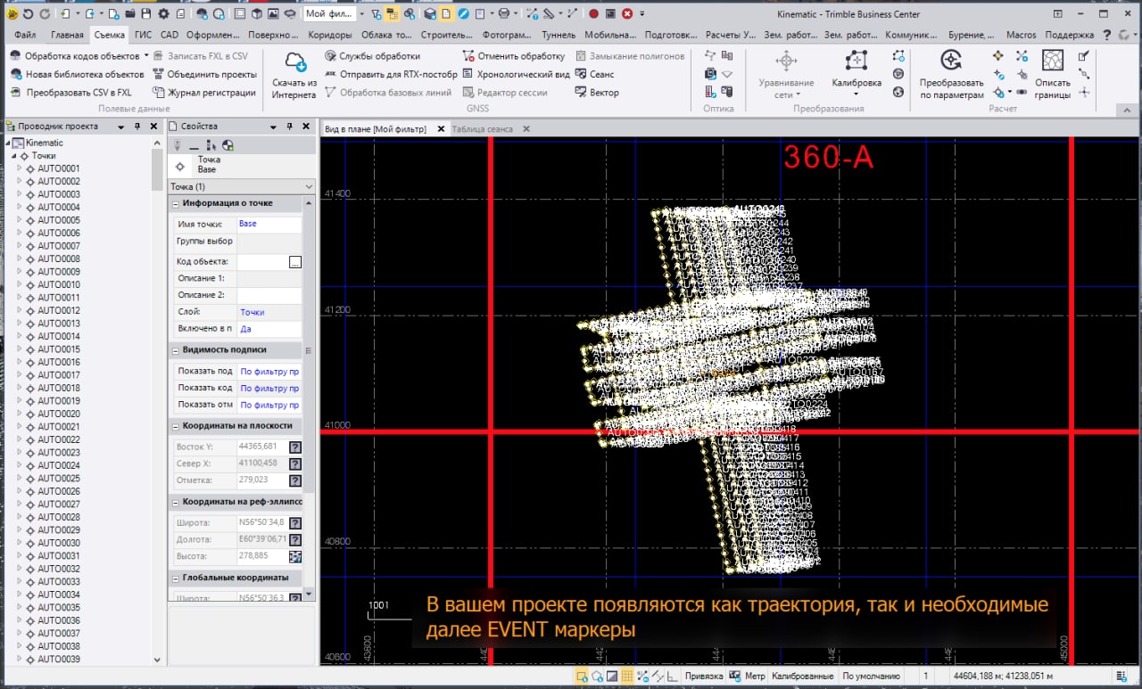Toggle Привязка snap mode in the status bar
1142x689 pixels.
pyautogui.click(x=703, y=677)
